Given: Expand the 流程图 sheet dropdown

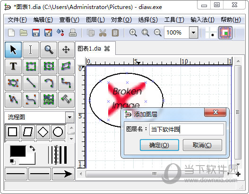Looking at the screenshot, I should [x=69, y=117].
